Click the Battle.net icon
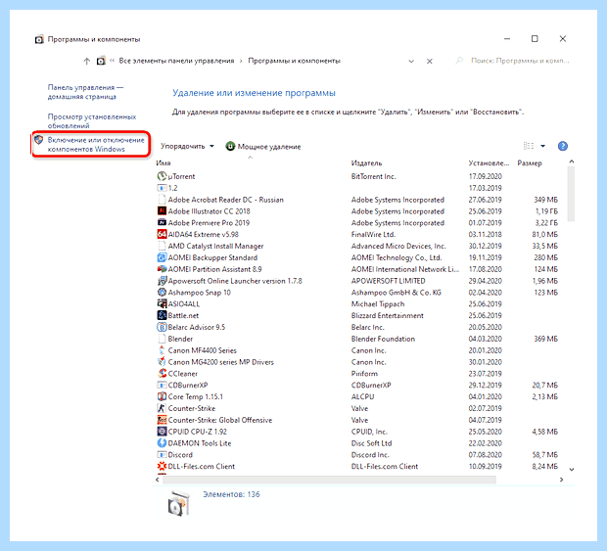The height and width of the screenshot is (551, 607). tap(162, 316)
